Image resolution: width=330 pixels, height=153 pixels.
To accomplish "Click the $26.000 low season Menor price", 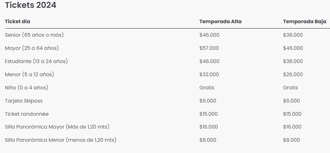I will (293, 75).
